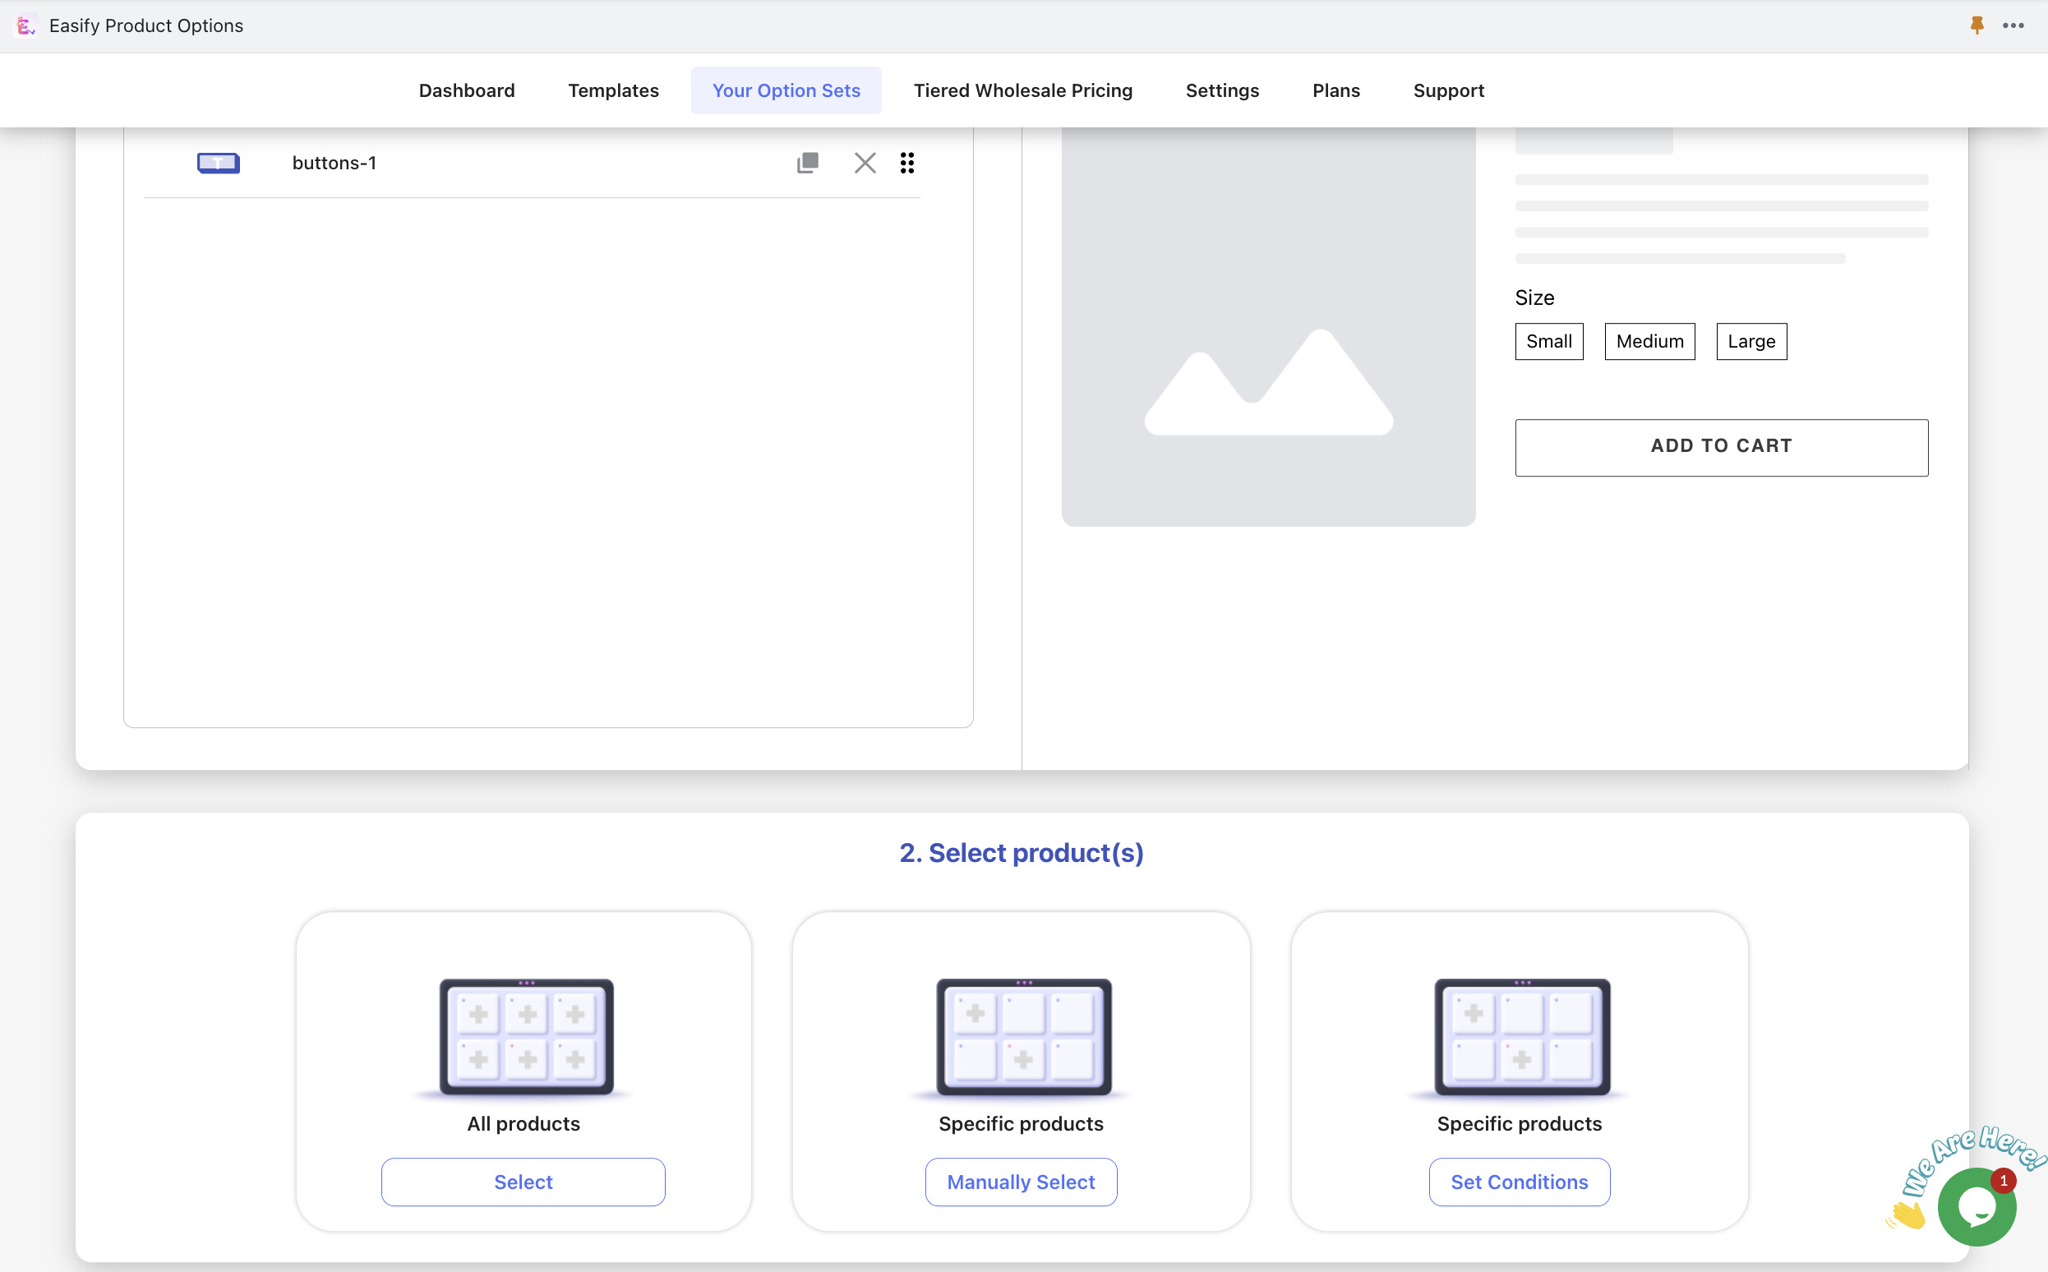
Task: Click the Set Conditions button
Action: coord(1519,1181)
